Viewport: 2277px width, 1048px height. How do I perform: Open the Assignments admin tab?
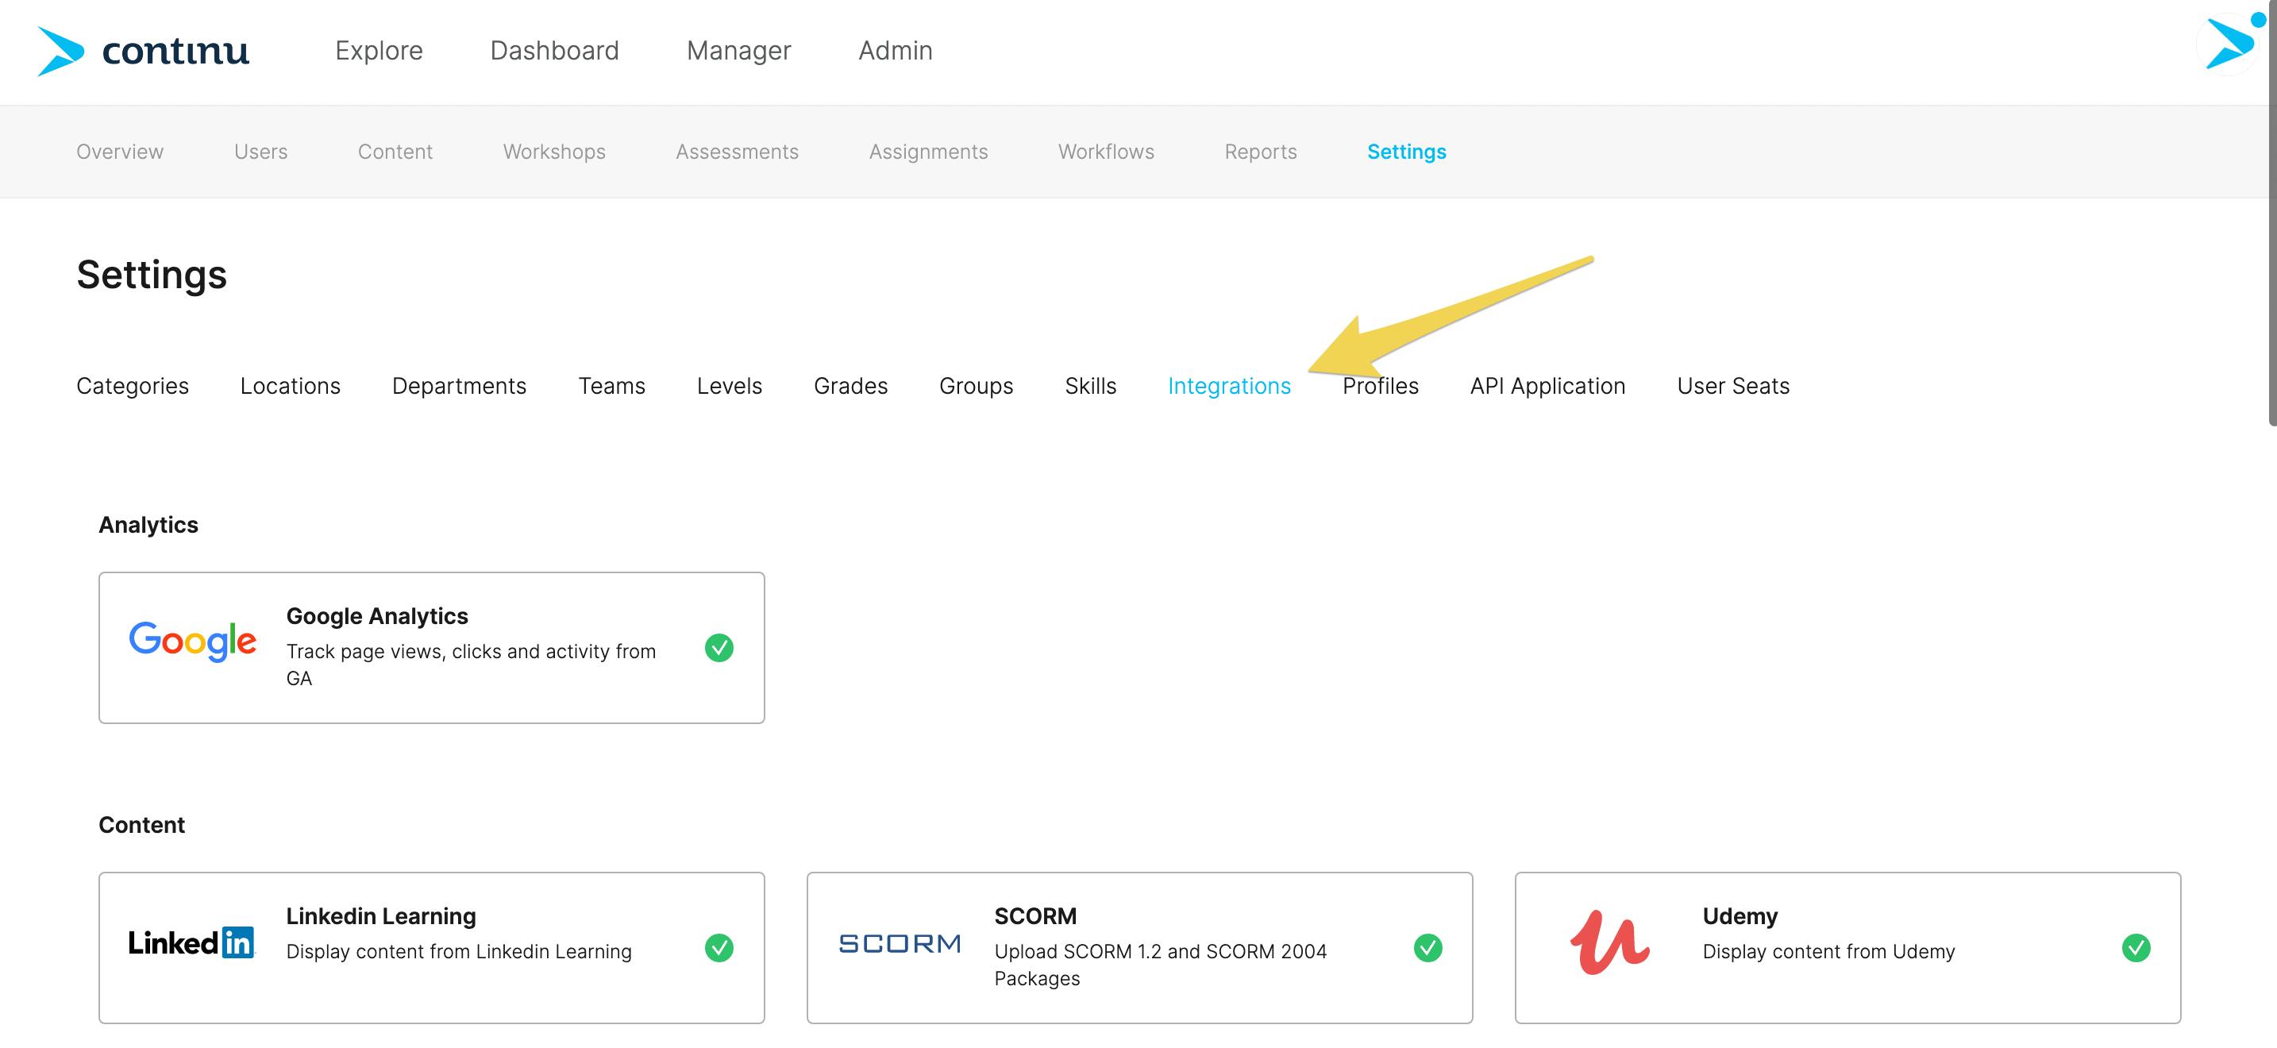928,152
